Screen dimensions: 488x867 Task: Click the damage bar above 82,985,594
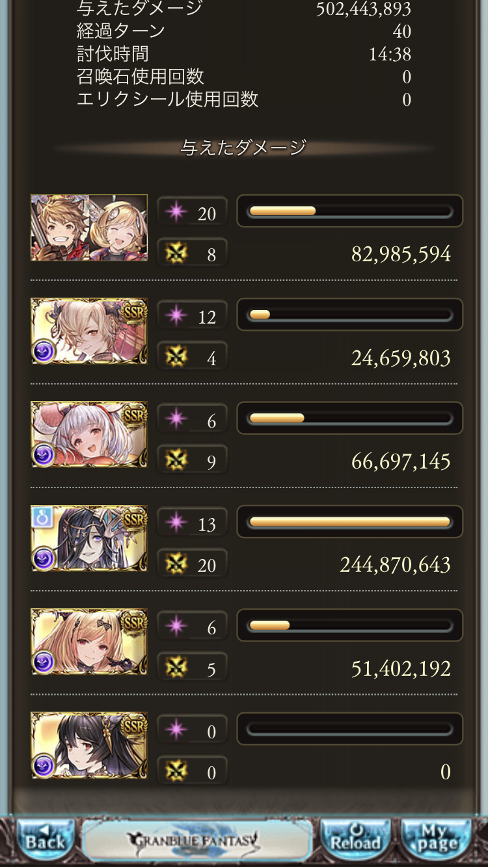349,211
